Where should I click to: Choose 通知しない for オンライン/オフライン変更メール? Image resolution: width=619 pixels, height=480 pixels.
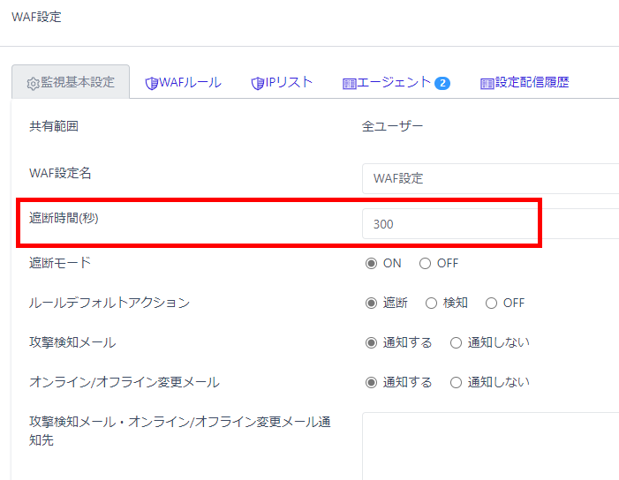[x=456, y=382]
